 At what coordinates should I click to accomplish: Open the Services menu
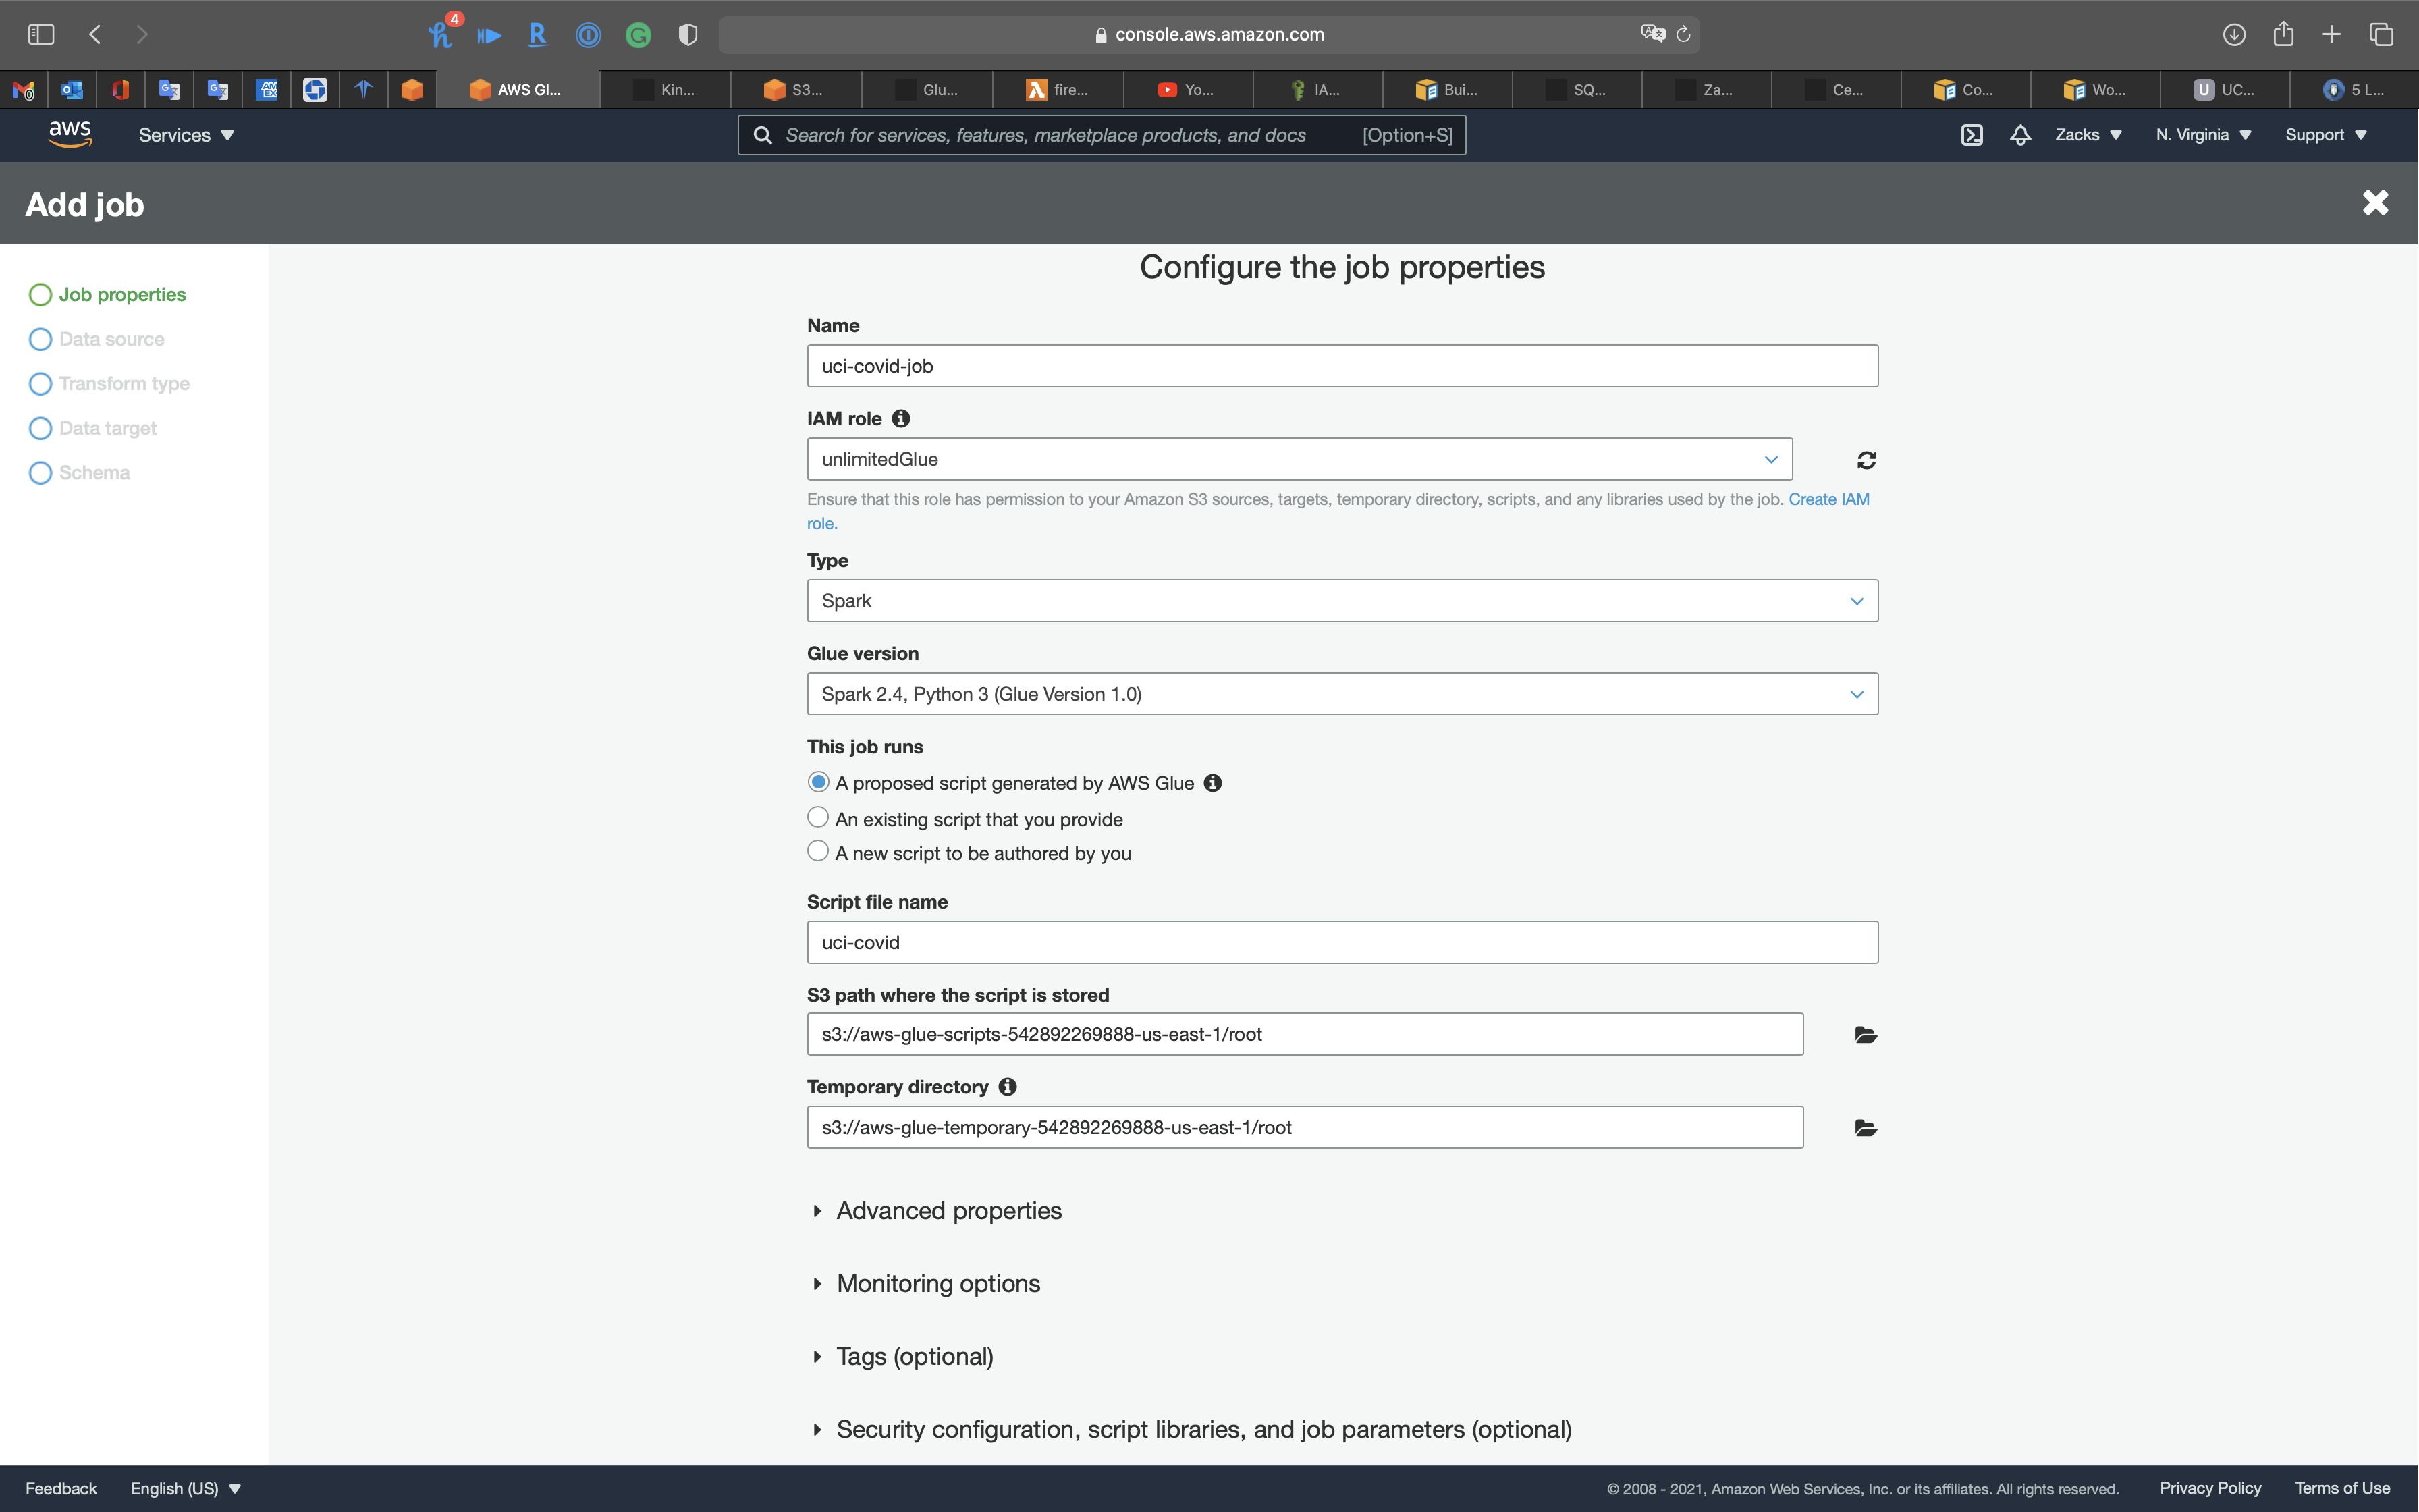tap(186, 135)
